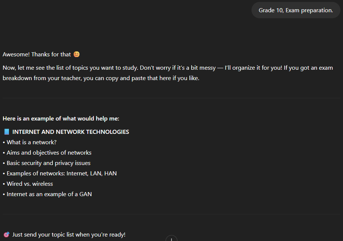Screen dimensions: 343x241
Task: Click the blue book emoji
Action: (6, 132)
